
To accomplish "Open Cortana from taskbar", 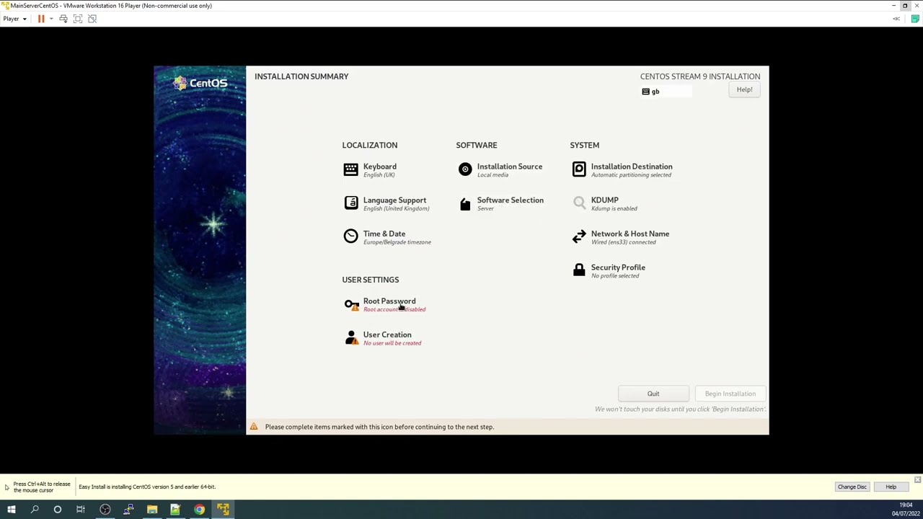I will point(58,510).
